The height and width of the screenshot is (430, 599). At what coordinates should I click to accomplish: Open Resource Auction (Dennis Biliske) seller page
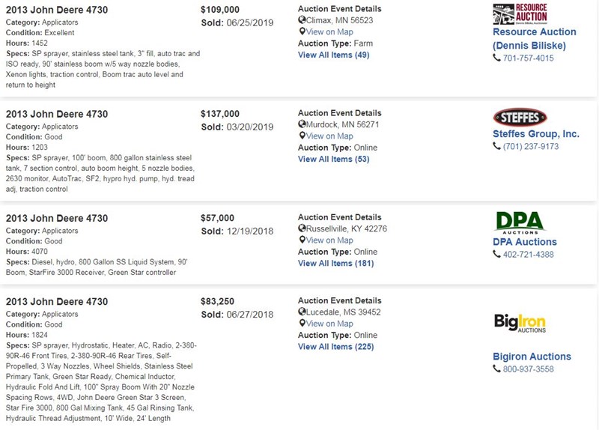click(x=535, y=39)
